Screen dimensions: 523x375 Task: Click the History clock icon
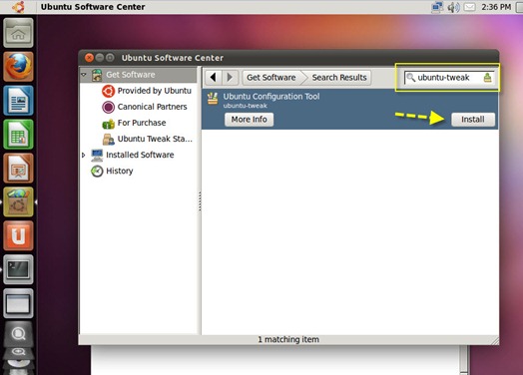coord(97,171)
